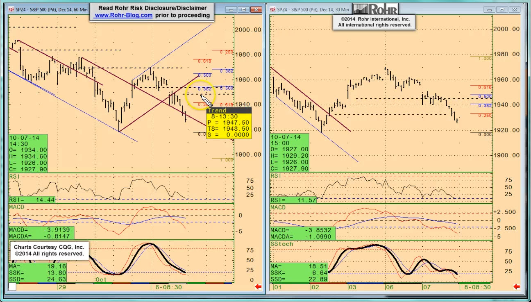Click the SPZ4 30 Min window icon
531x302 pixels.
[272, 9]
